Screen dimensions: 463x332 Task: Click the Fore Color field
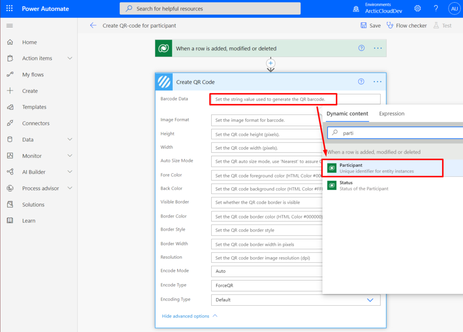pos(267,175)
